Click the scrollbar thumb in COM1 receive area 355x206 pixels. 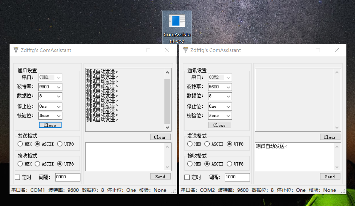(167, 102)
